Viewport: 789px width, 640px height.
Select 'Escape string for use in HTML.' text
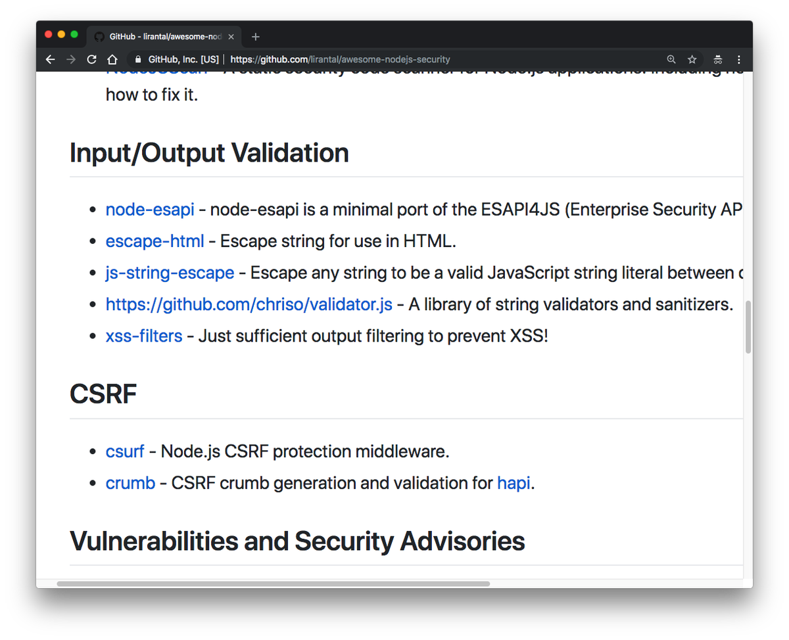point(338,241)
